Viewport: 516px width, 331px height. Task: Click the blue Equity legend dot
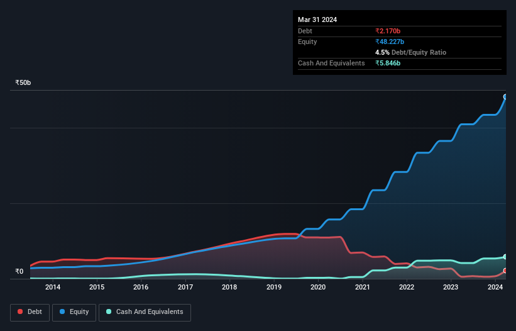click(62, 311)
